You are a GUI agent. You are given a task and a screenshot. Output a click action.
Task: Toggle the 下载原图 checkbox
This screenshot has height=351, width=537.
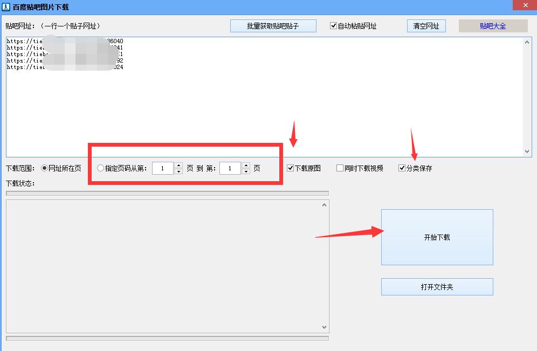point(291,168)
